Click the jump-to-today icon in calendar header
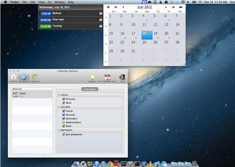Image resolution: width=235 pixels, height=167 pixels. [181, 7]
